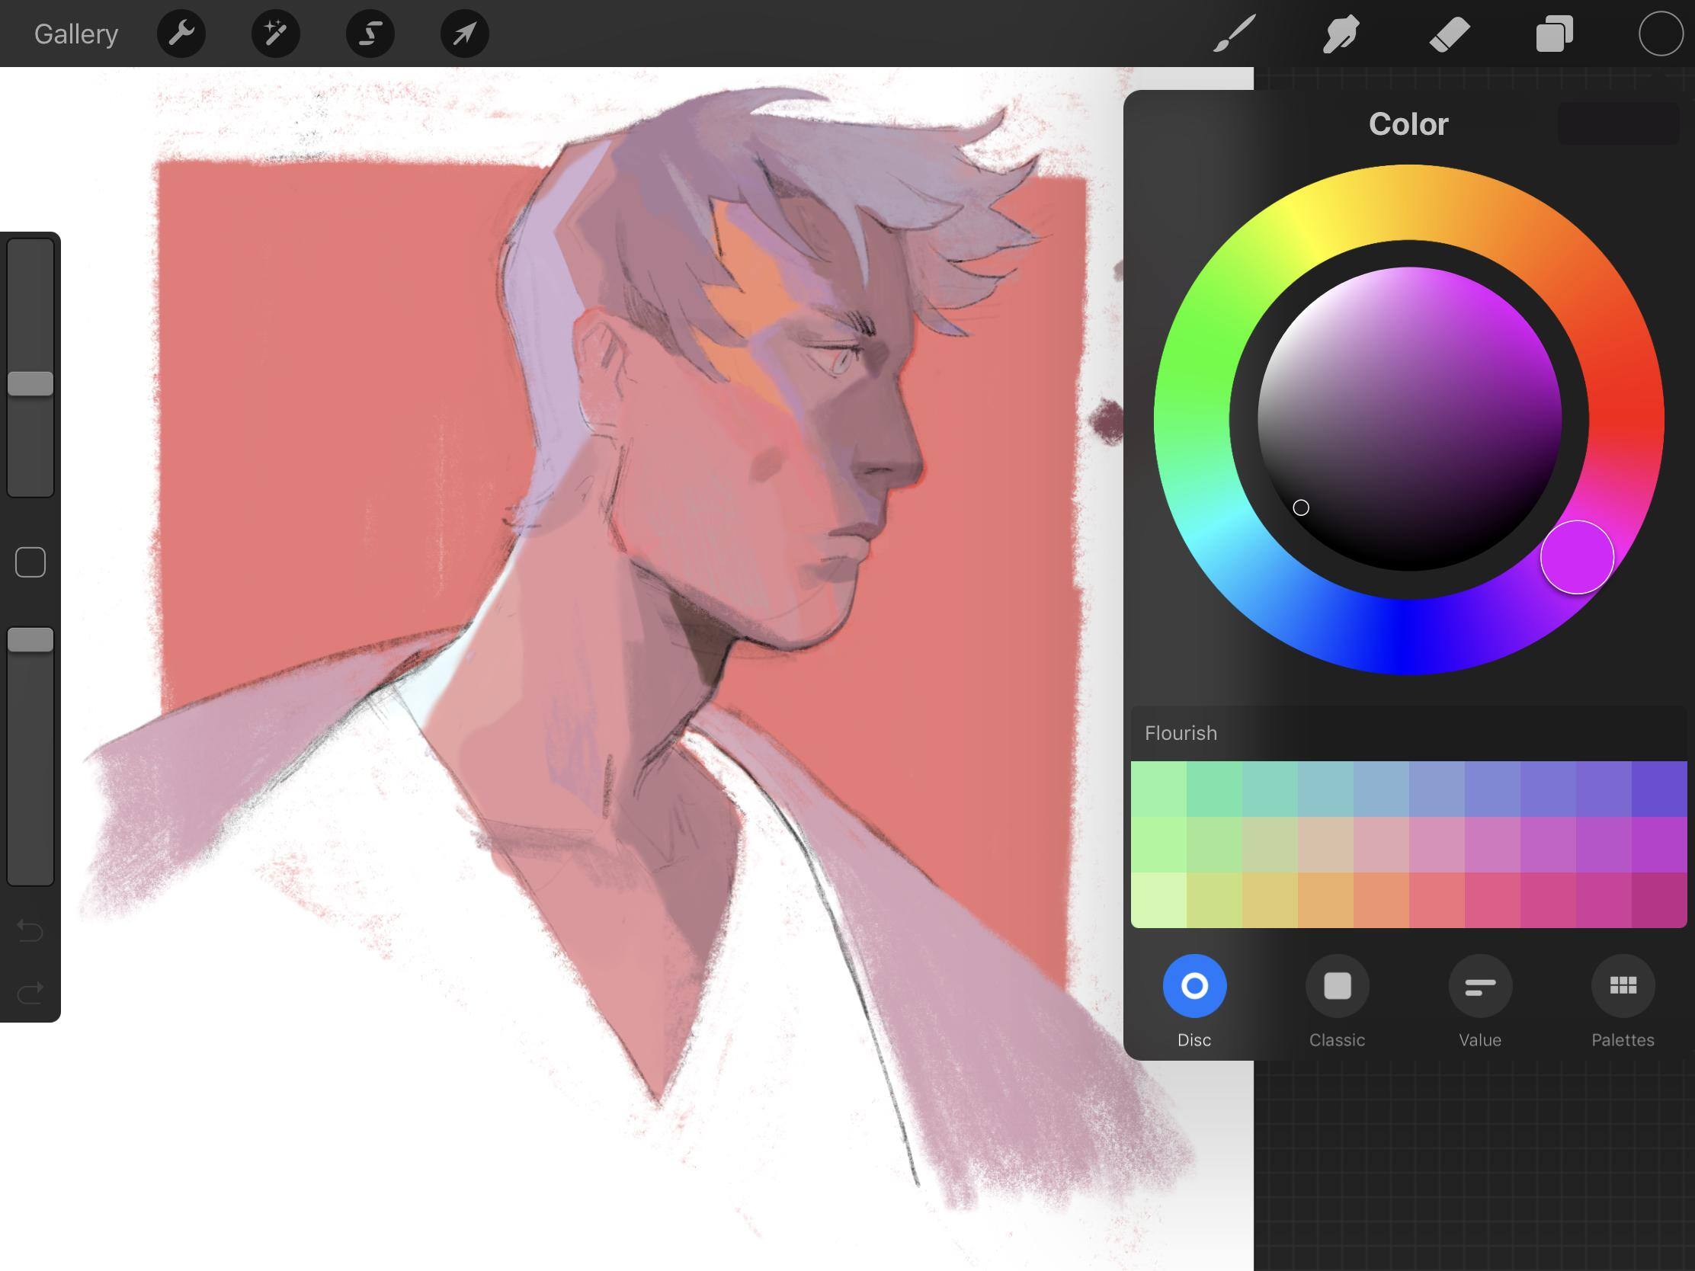
Task: Select the Brush paint tool
Action: (x=1234, y=34)
